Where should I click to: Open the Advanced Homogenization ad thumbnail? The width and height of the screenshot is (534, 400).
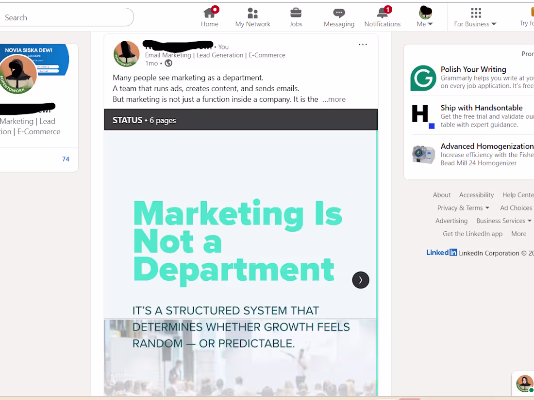pos(423,155)
